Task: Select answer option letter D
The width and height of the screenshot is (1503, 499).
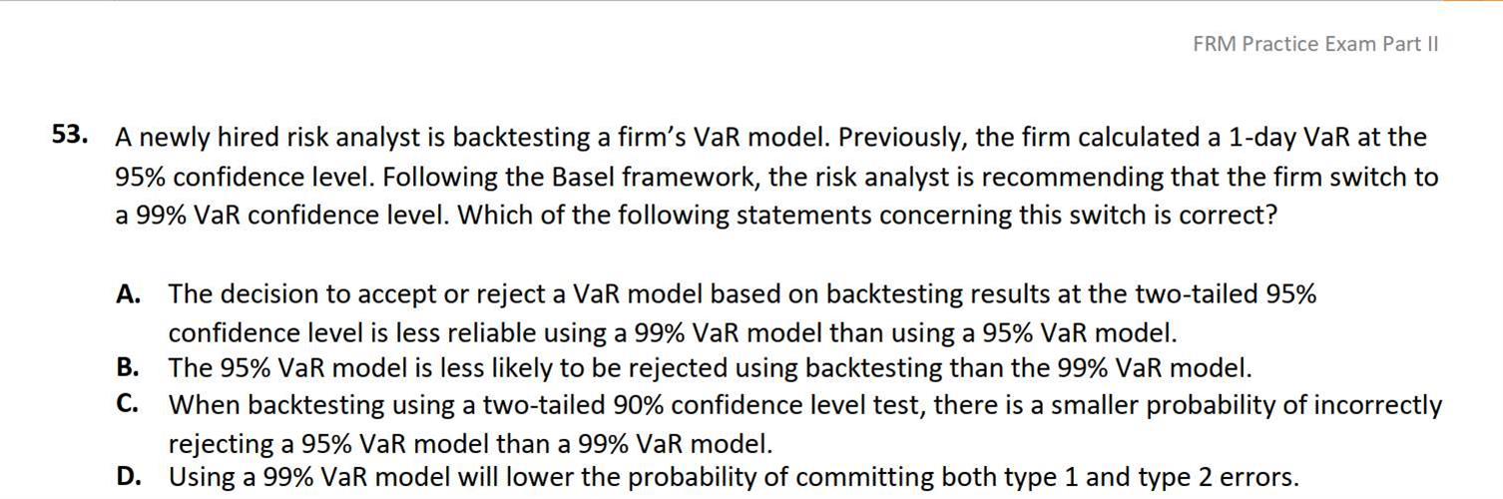Action: (128, 476)
